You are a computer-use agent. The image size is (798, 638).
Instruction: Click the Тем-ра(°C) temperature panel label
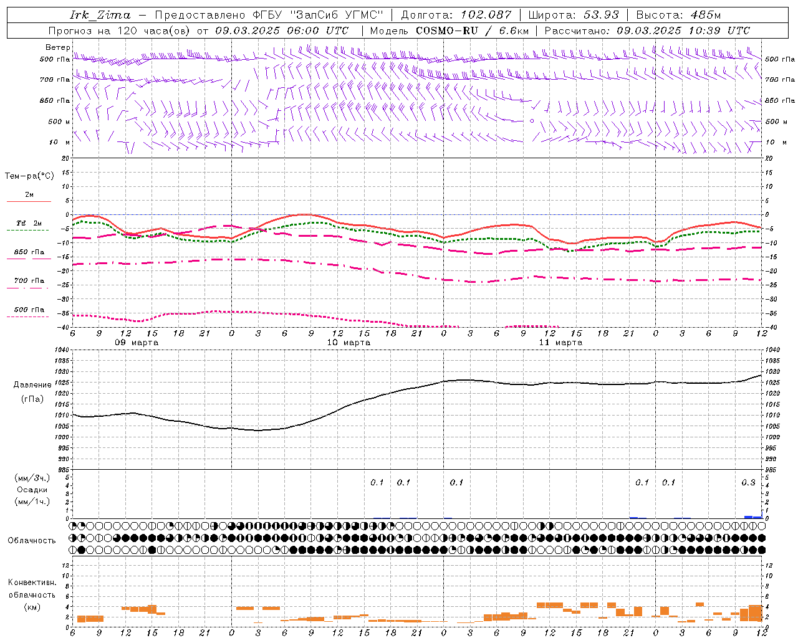(30, 176)
